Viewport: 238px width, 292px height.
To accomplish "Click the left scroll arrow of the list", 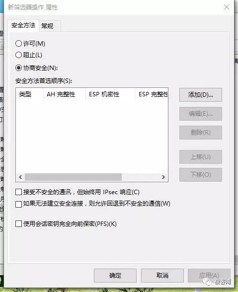I will 20,177.
